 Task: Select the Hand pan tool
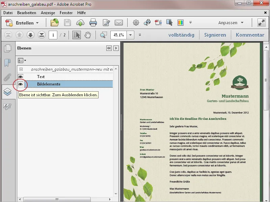click(x=88, y=35)
